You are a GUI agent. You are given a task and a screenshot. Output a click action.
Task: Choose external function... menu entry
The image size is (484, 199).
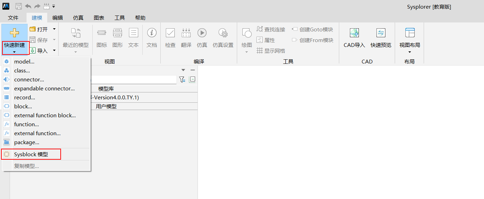pyautogui.click(x=46, y=133)
